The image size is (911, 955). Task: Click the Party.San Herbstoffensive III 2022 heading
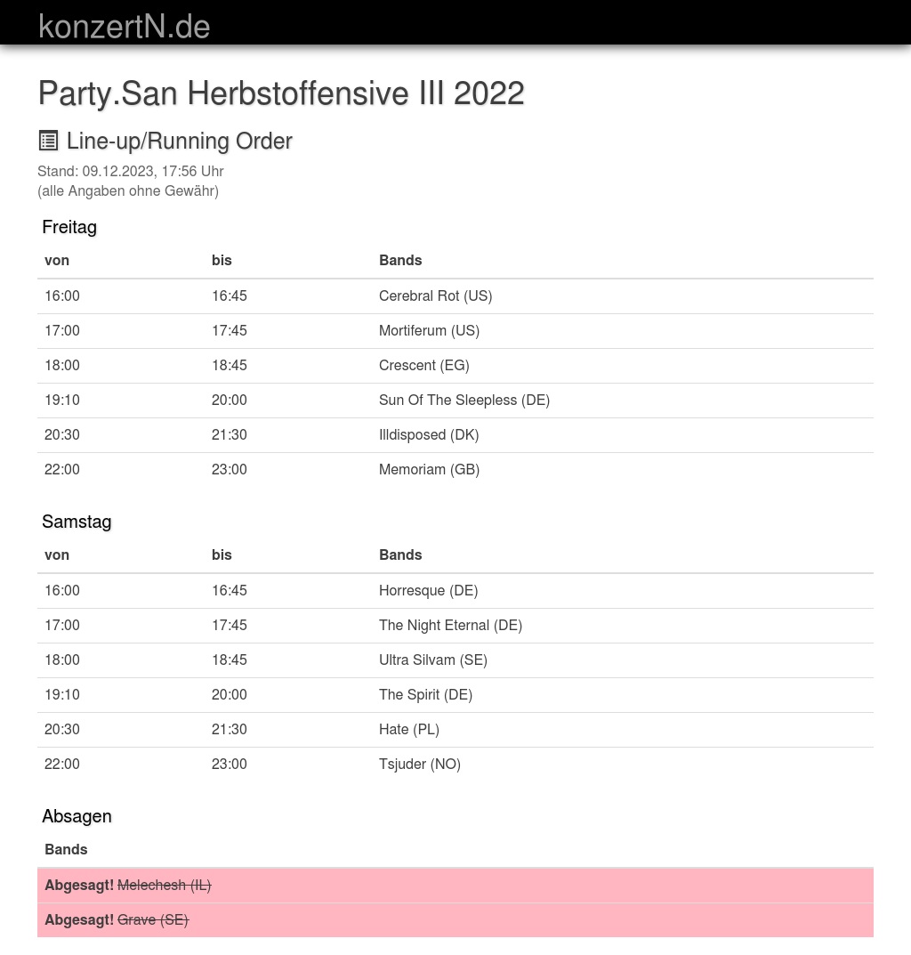click(x=281, y=93)
